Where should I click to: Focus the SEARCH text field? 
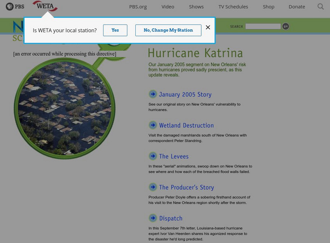click(x=263, y=26)
